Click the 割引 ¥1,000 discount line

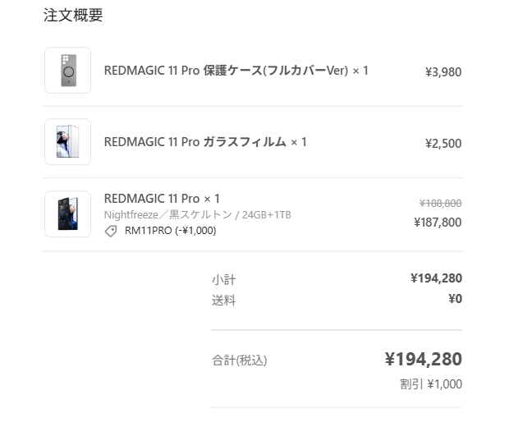coord(430,384)
